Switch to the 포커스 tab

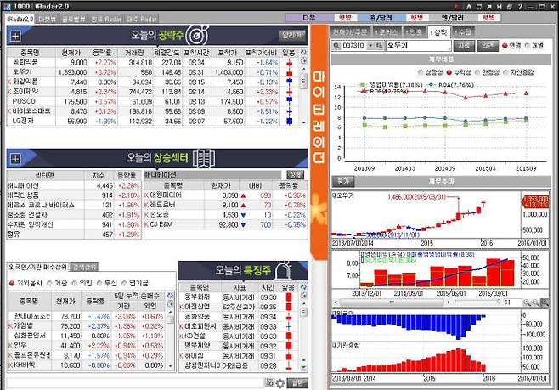tap(387, 31)
